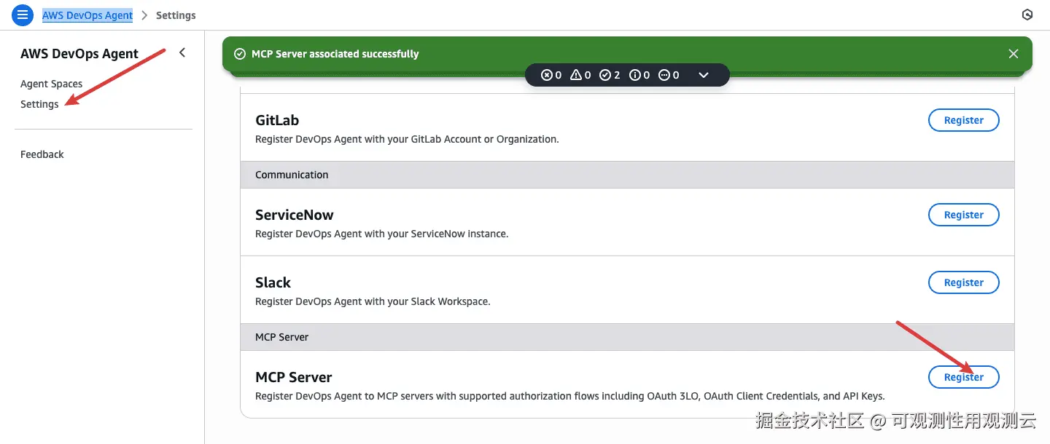Click the success checkmark icon in green banner
Viewport: 1050px width, 444px height.
click(239, 54)
